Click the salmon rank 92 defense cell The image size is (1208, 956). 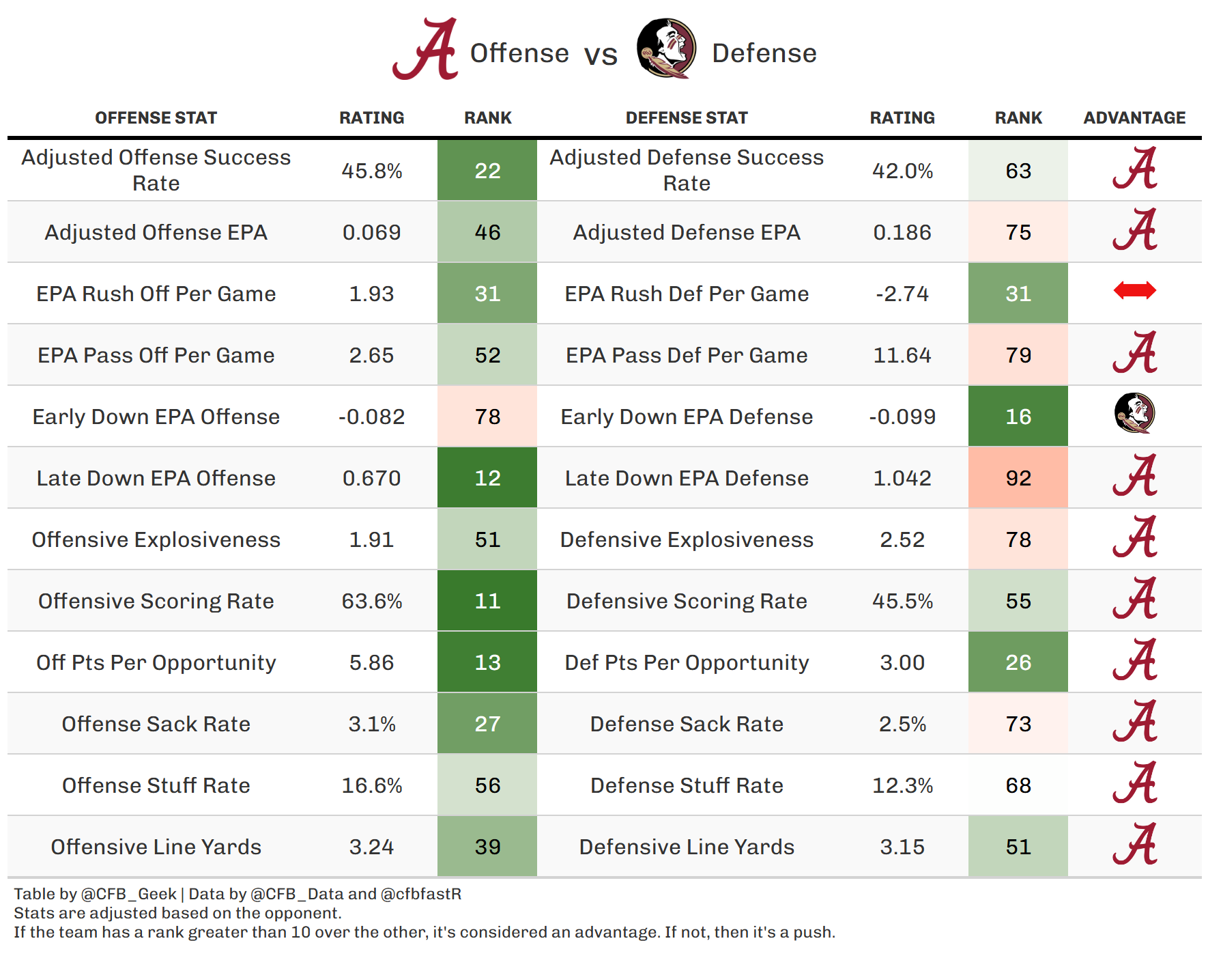(x=1018, y=478)
